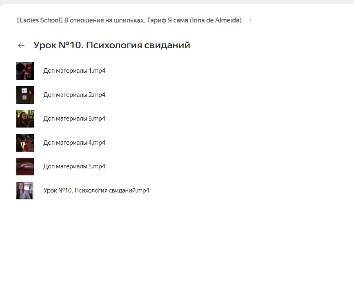The width and height of the screenshot is (354, 291).
Task: Select the file name Доп материалы 1.mp4
Action: coord(74,71)
